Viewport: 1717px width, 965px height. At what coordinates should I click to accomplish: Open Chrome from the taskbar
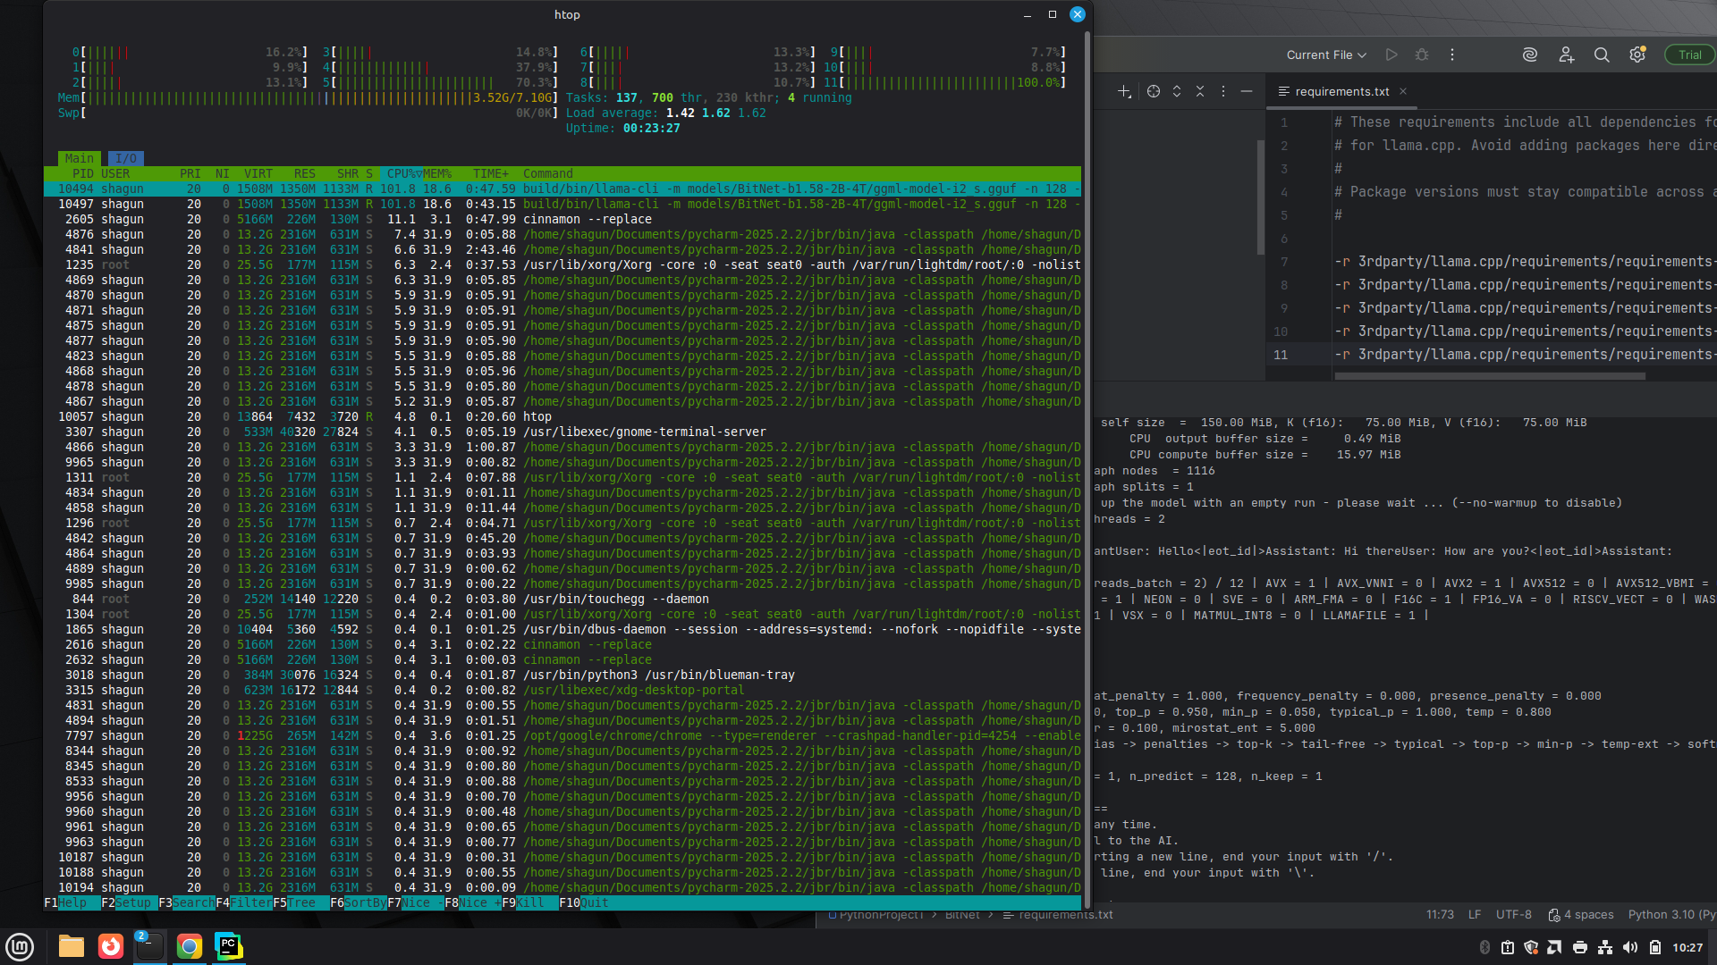click(190, 946)
